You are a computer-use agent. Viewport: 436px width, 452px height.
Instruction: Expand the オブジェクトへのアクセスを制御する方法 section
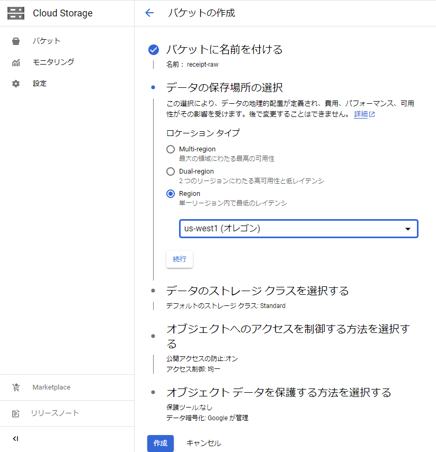[x=288, y=336]
